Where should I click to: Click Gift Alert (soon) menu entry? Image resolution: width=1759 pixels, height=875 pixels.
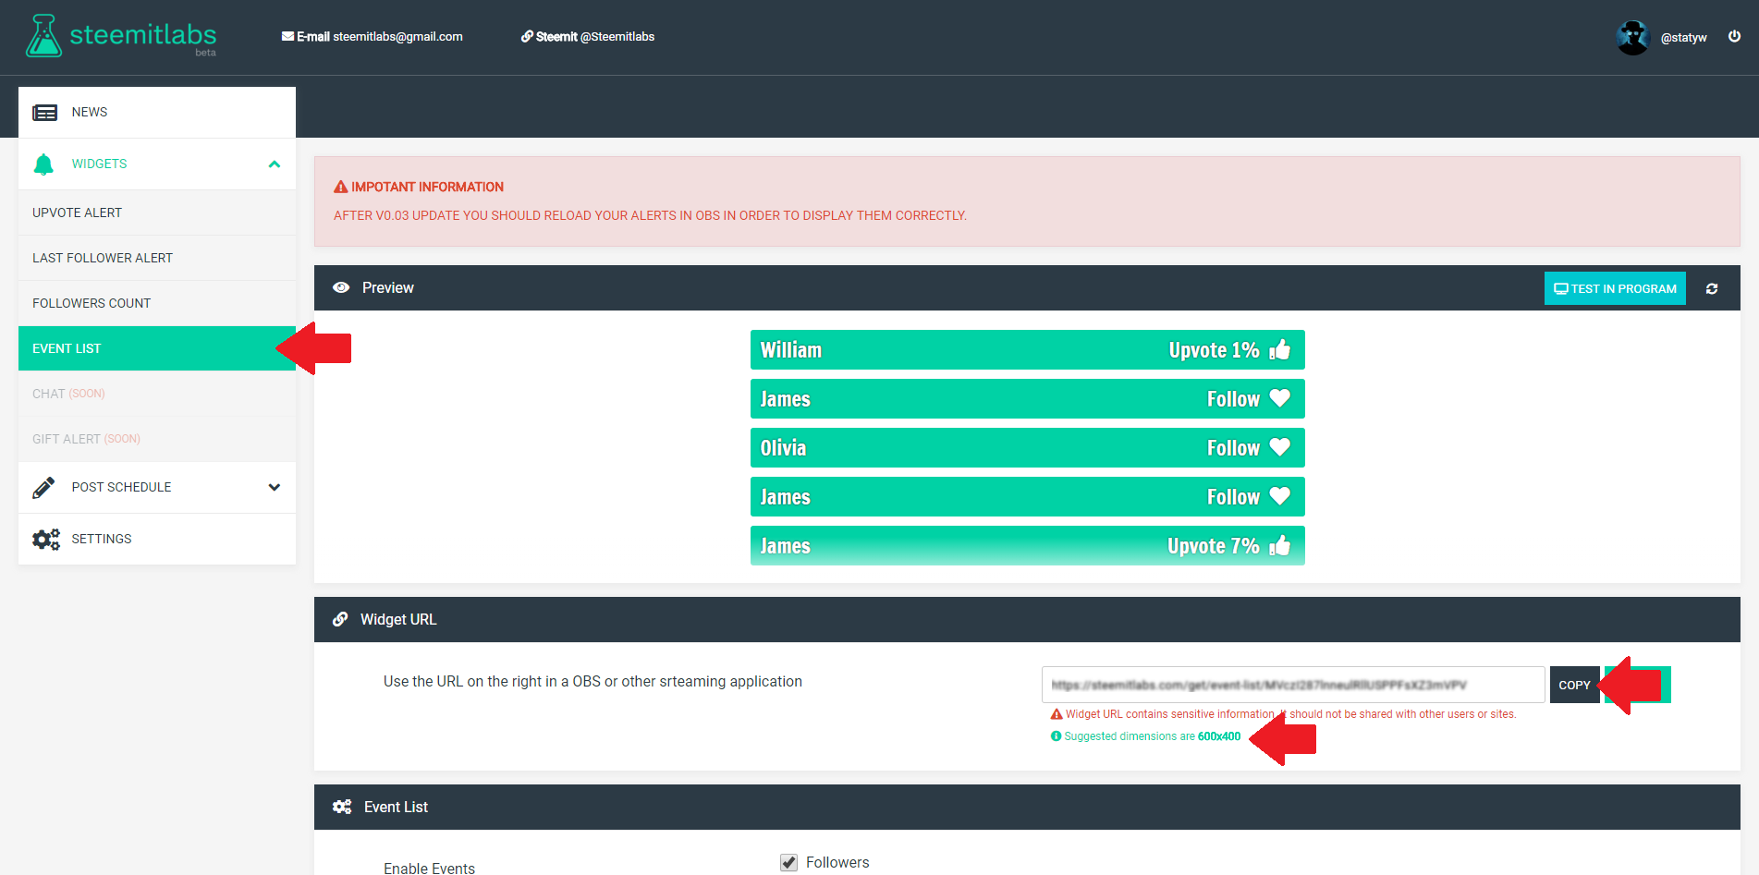tap(157, 439)
